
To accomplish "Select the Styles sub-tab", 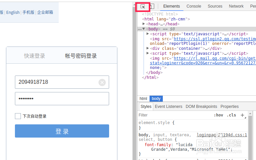I will 146,107.
